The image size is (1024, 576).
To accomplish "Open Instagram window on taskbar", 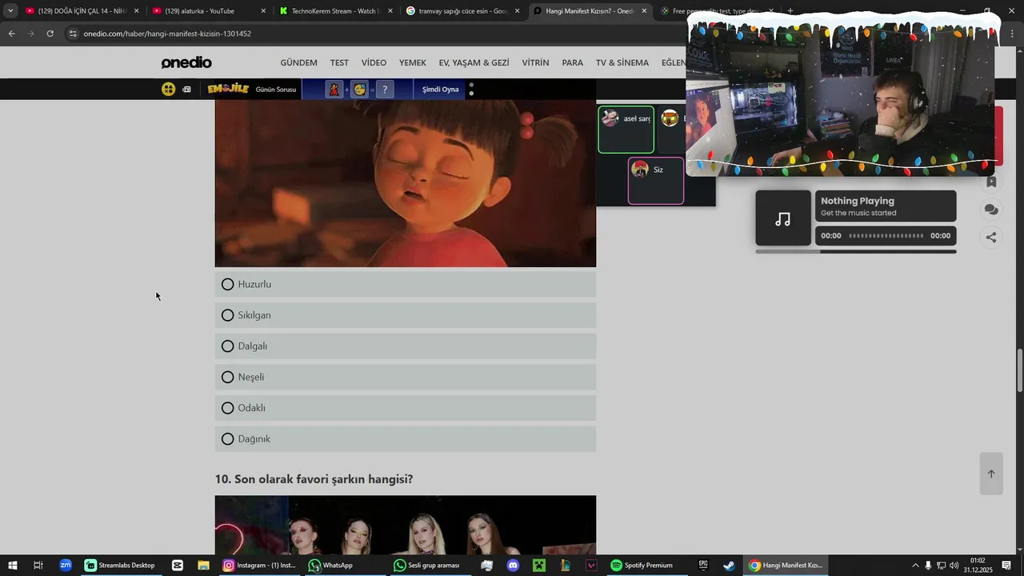I will (x=259, y=566).
